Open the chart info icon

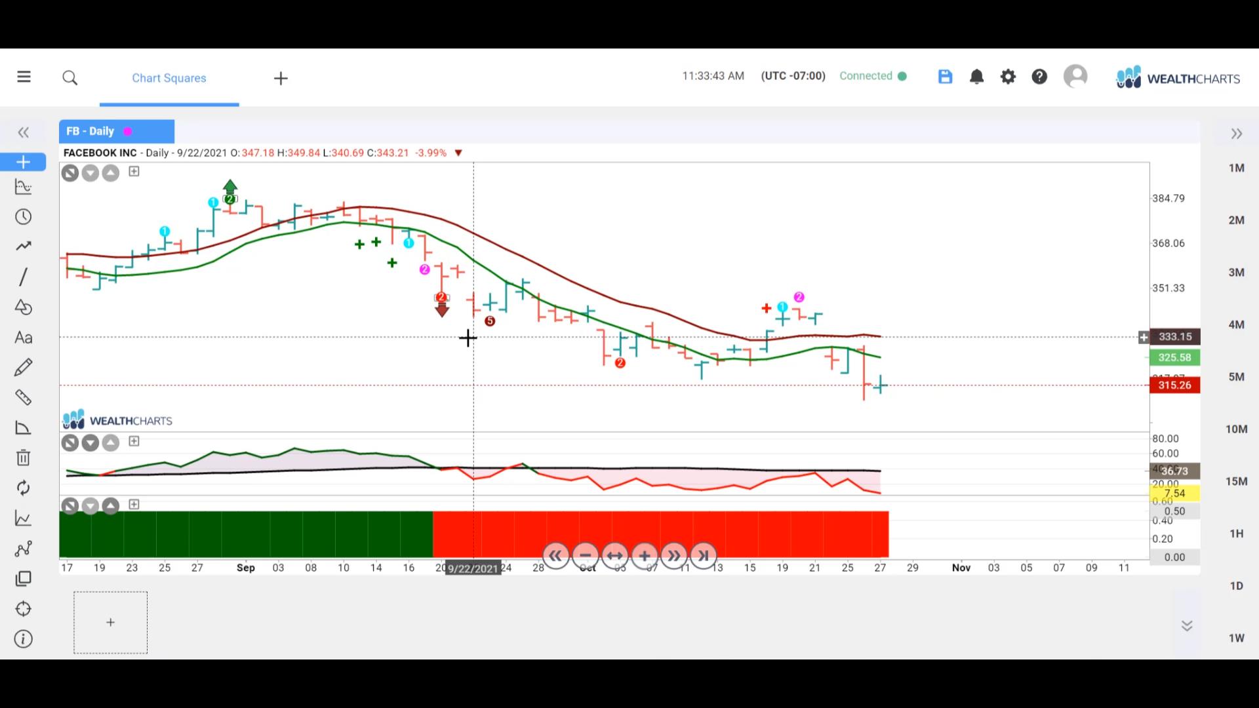click(23, 639)
